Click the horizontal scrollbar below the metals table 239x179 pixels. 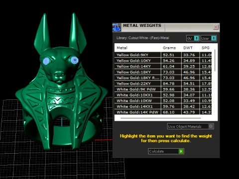coord(161,118)
